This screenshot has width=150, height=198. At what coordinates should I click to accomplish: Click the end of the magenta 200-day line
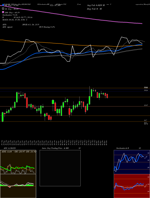pos(142,23)
